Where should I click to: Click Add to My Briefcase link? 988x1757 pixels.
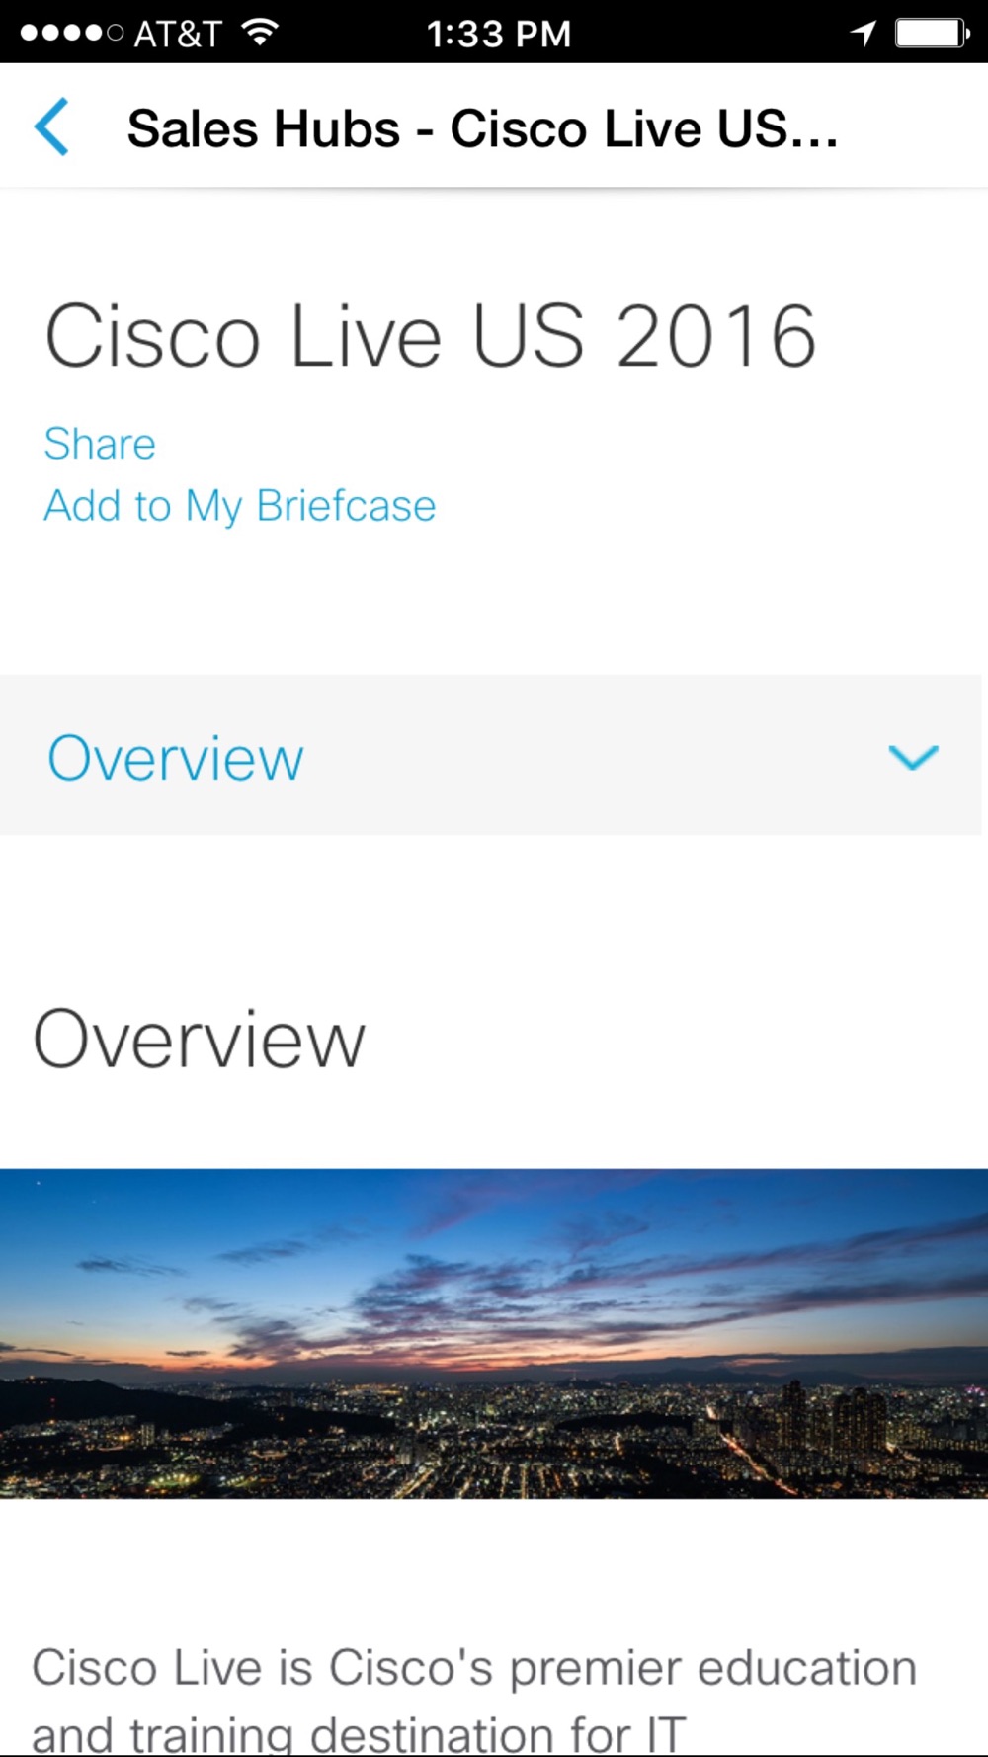[x=240, y=506]
